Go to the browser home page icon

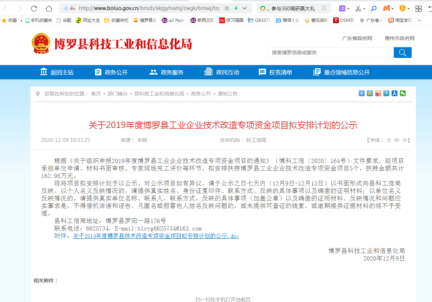tap(49, 8)
